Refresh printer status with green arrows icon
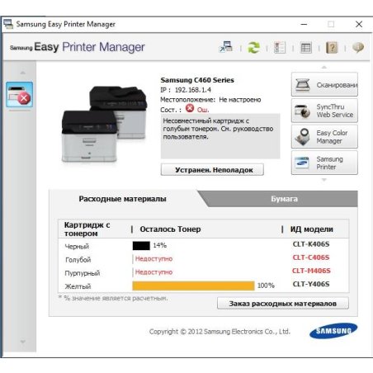 click(253, 47)
